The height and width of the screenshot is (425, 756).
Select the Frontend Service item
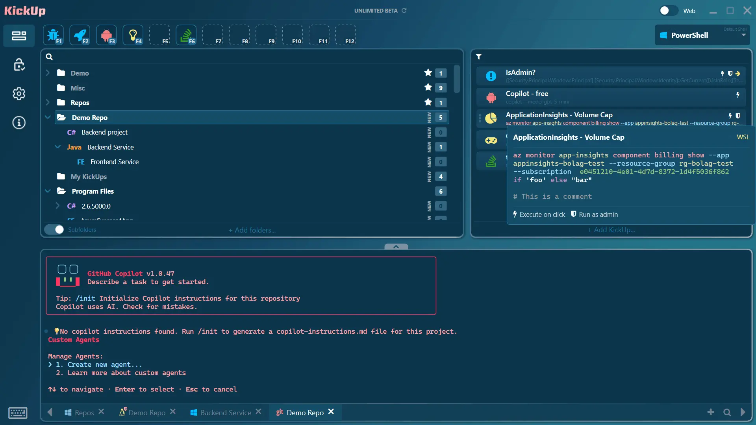pos(252,162)
